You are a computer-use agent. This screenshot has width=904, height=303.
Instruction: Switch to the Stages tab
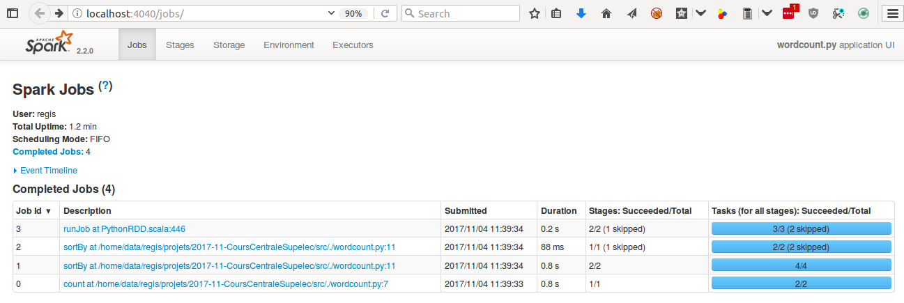[180, 45]
